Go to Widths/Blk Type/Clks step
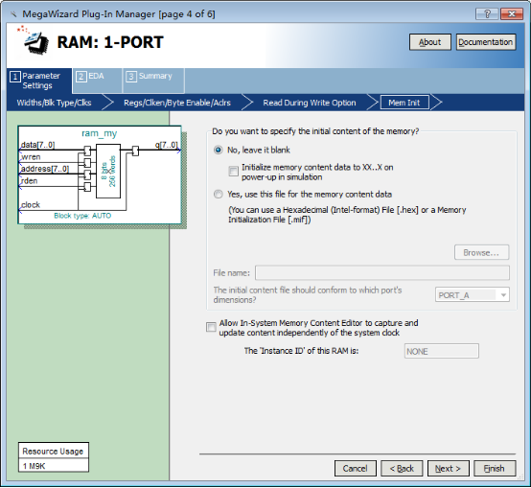Image resolution: width=531 pixels, height=488 pixels. (55, 103)
